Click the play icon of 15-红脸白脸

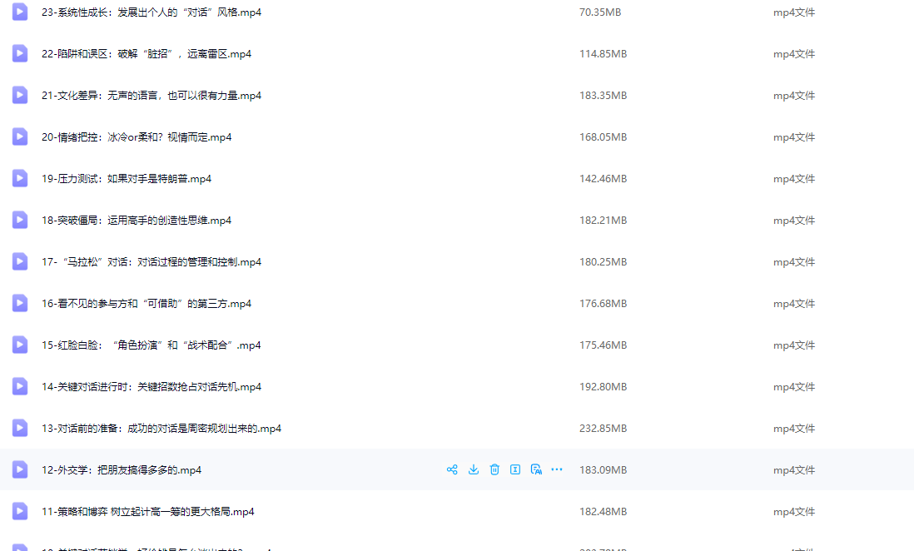click(x=19, y=345)
